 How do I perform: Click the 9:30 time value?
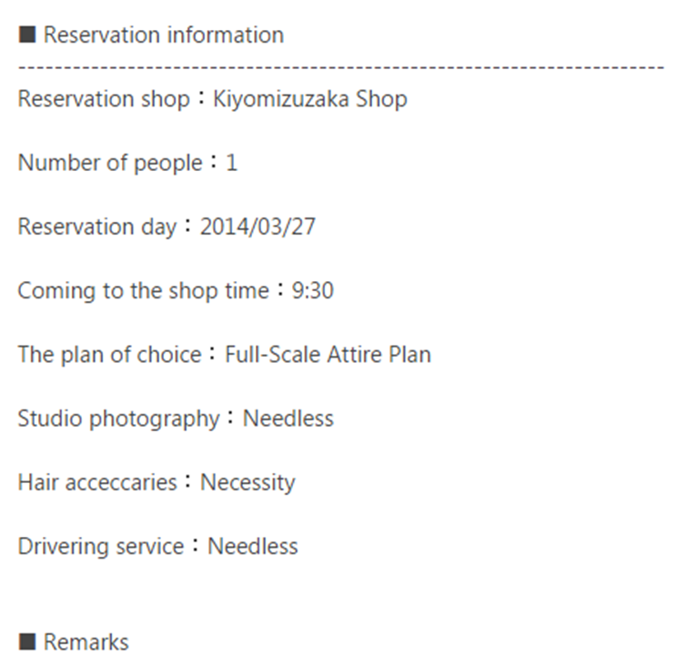coord(313,290)
